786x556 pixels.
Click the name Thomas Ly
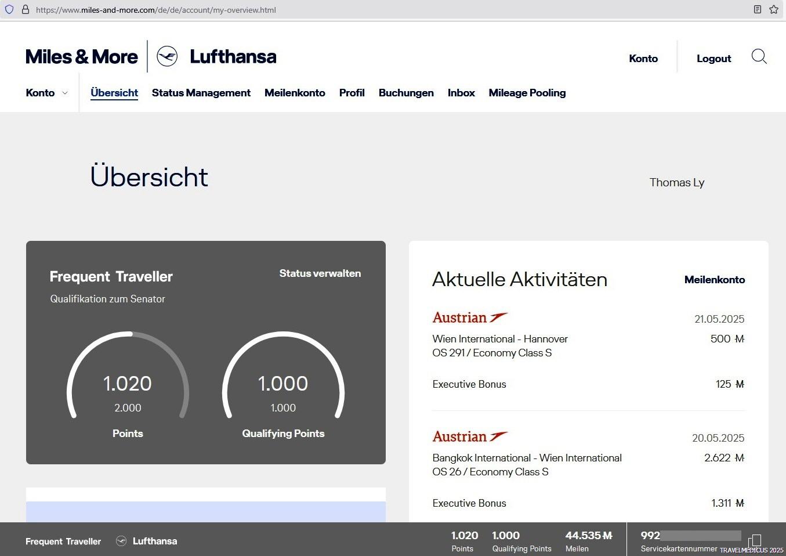(677, 183)
